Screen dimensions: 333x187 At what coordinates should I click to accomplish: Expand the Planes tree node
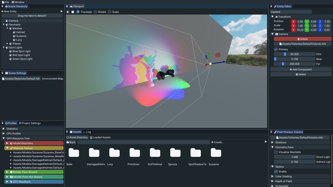[x=7, y=43]
